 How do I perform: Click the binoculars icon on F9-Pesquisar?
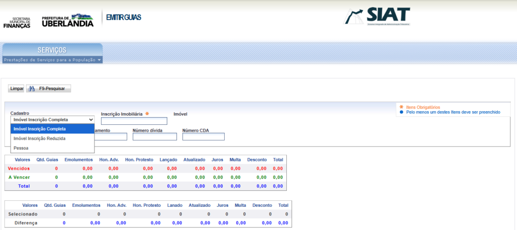point(31,89)
